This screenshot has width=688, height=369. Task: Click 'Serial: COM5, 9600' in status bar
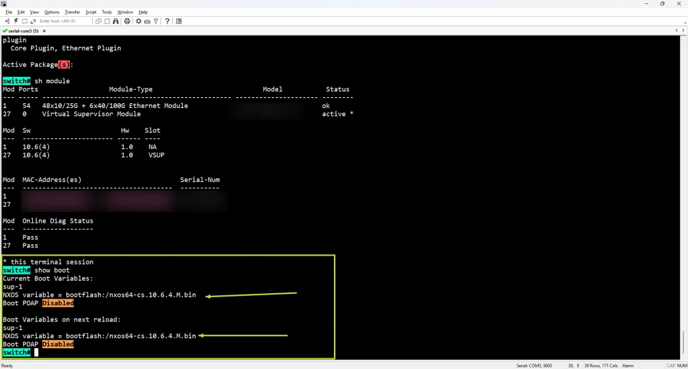coord(534,366)
